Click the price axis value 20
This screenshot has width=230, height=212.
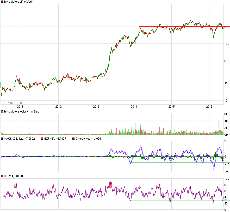coord(226,83)
